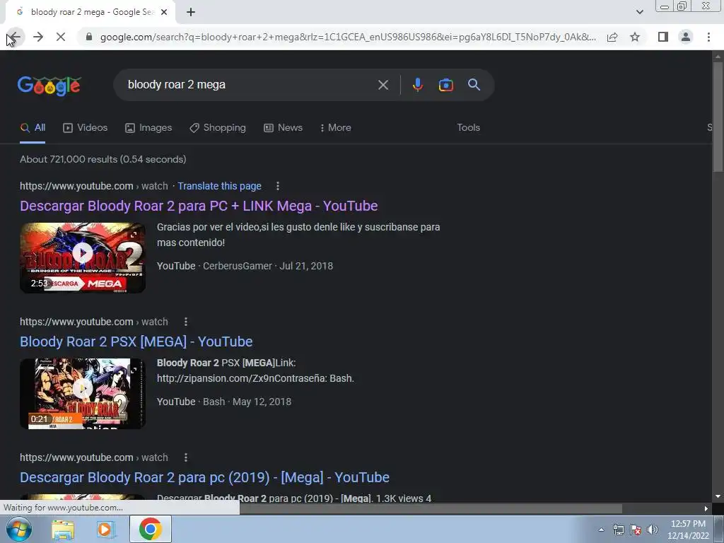724x543 pixels.
Task: Open the Windows Start menu orb
Action: (18, 529)
